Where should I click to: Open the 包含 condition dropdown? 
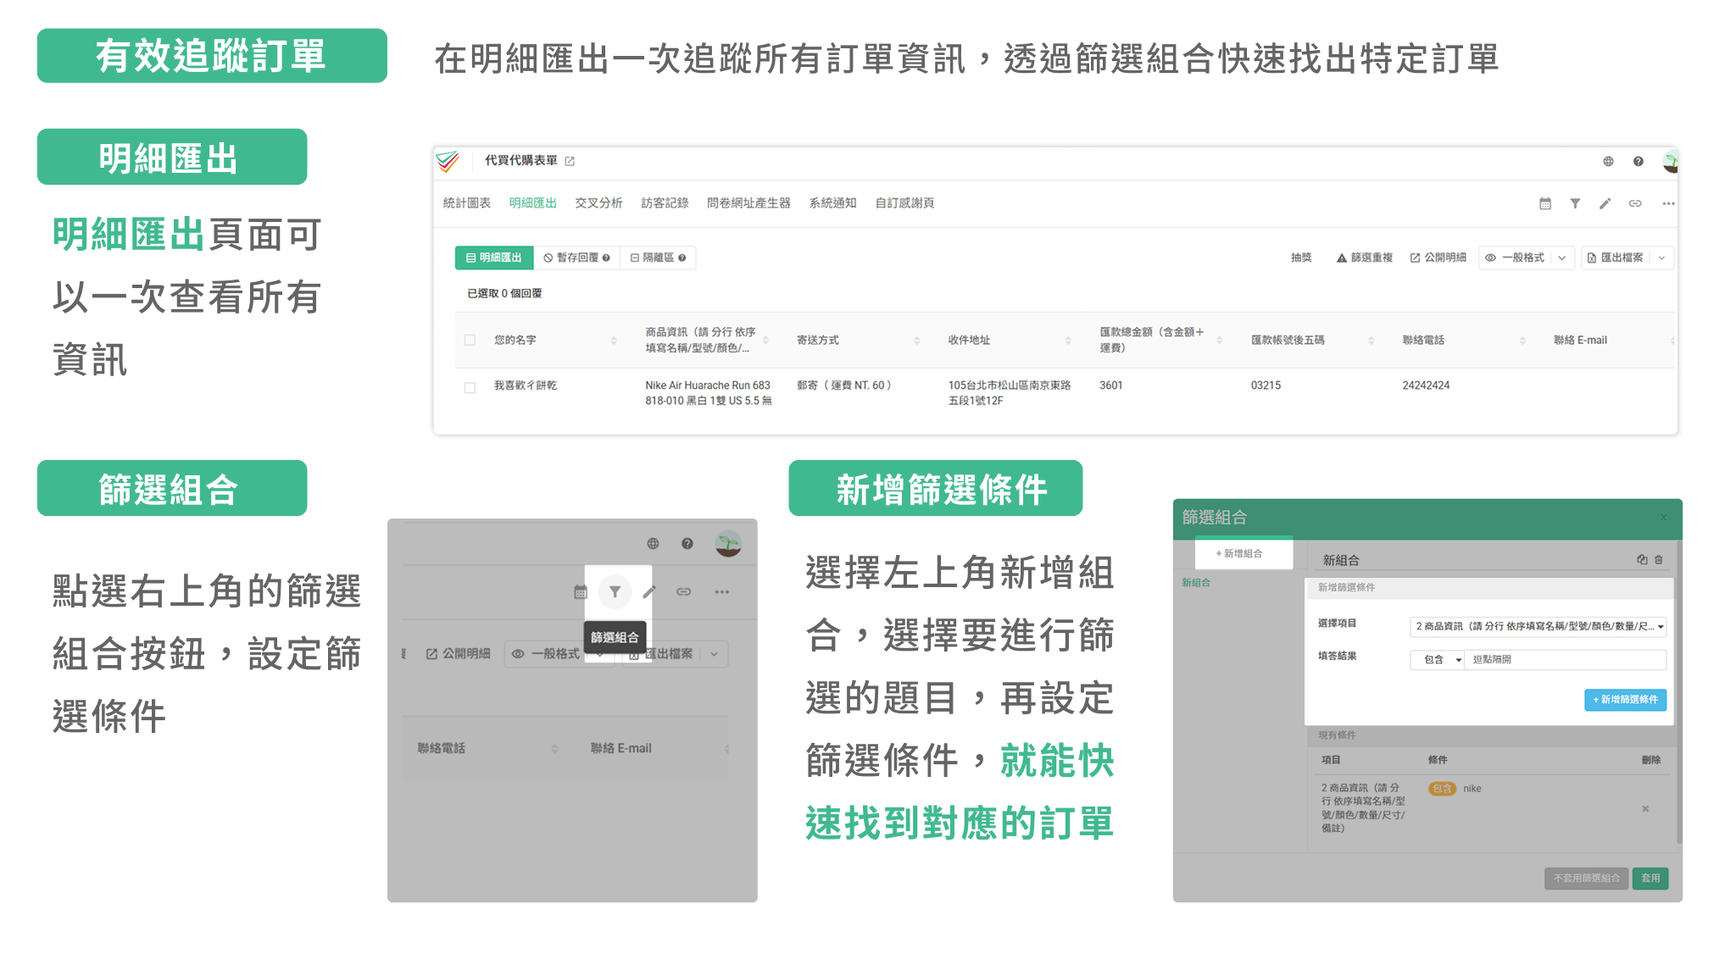tap(1438, 659)
